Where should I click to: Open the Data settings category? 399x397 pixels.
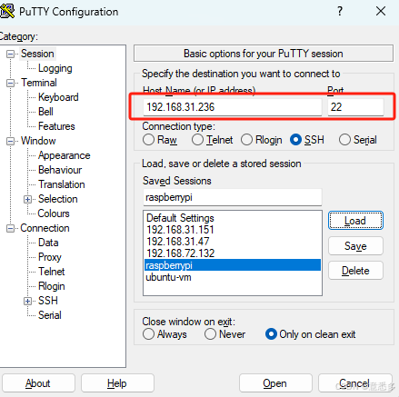click(48, 243)
